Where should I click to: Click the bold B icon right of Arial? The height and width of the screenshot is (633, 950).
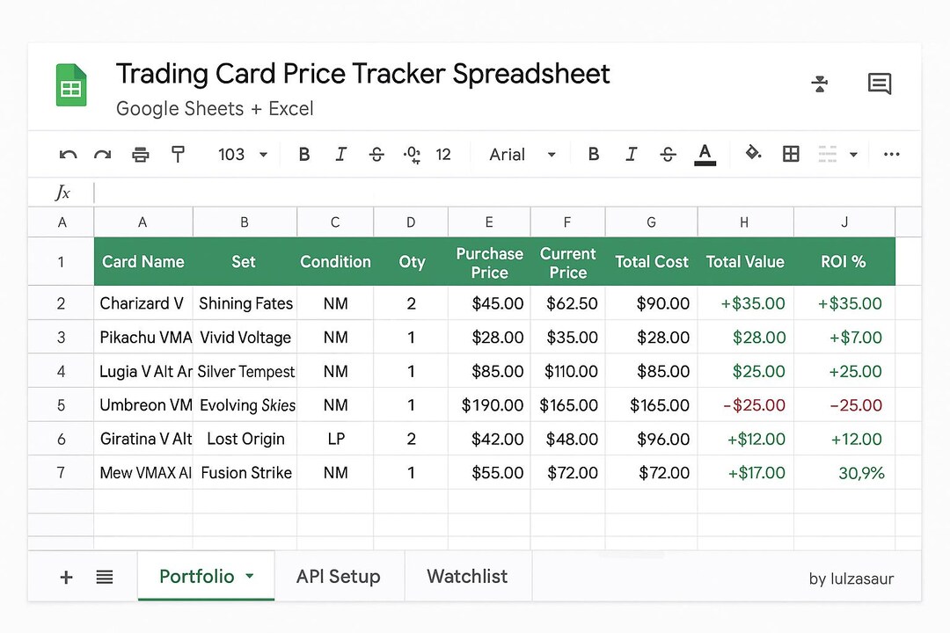tap(594, 154)
